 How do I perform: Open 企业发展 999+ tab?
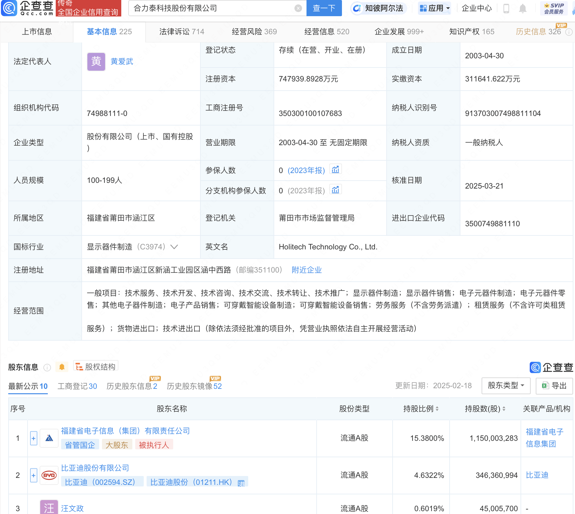[399, 32]
